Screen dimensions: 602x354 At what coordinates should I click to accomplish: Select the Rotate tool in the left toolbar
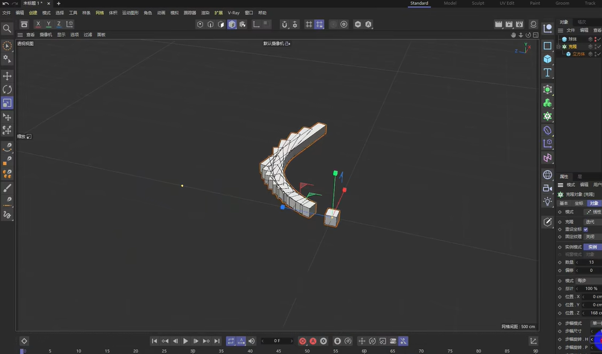pos(7,88)
